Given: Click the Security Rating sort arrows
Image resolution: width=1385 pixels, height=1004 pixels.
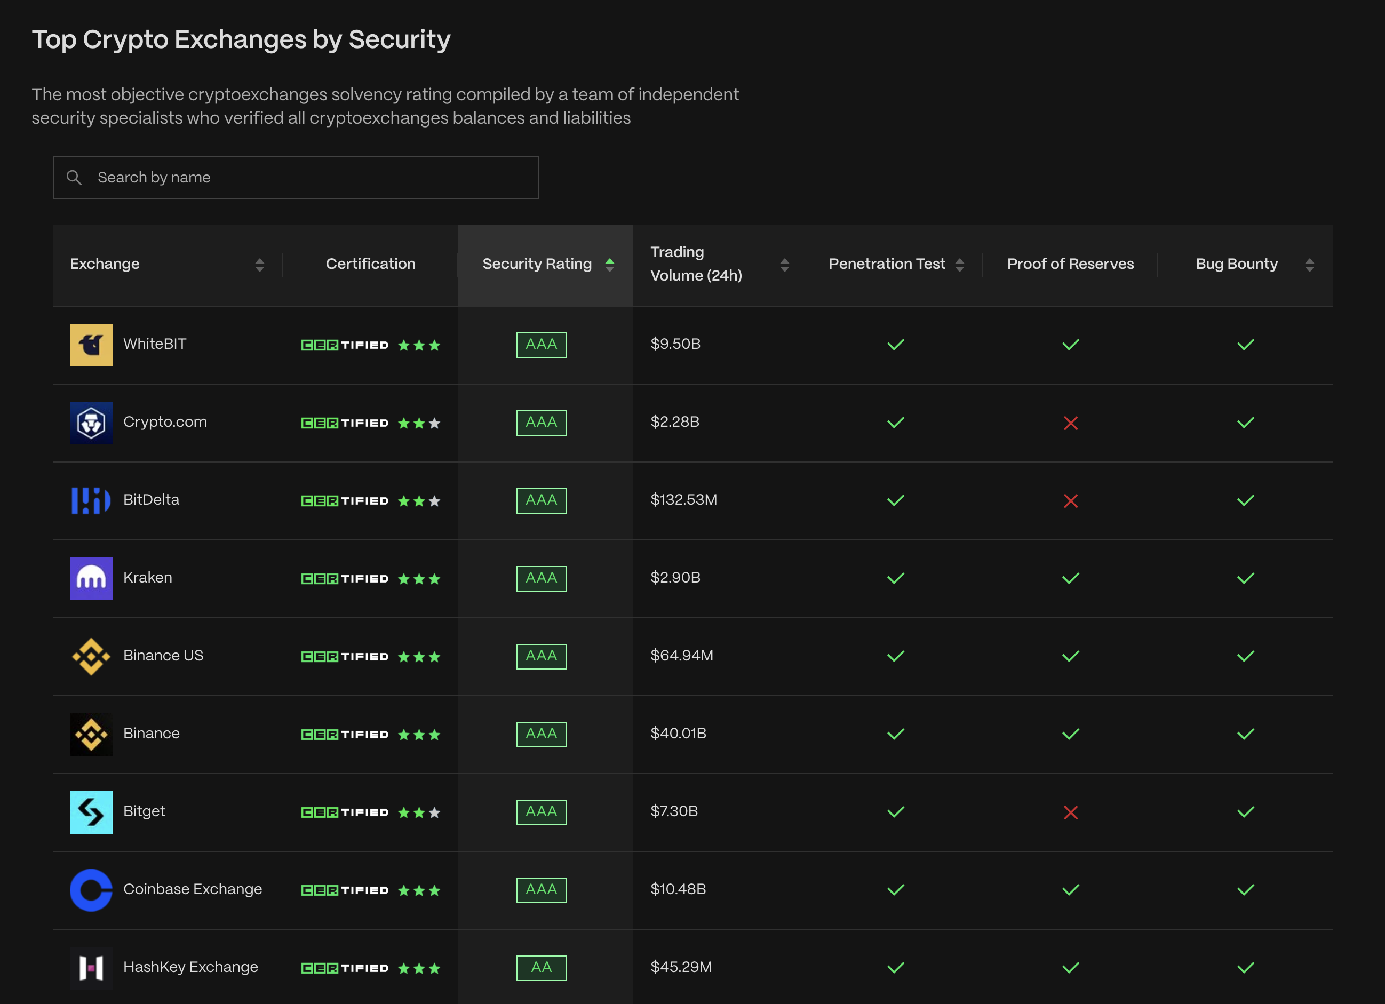Looking at the screenshot, I should click(x=610, y=265).
